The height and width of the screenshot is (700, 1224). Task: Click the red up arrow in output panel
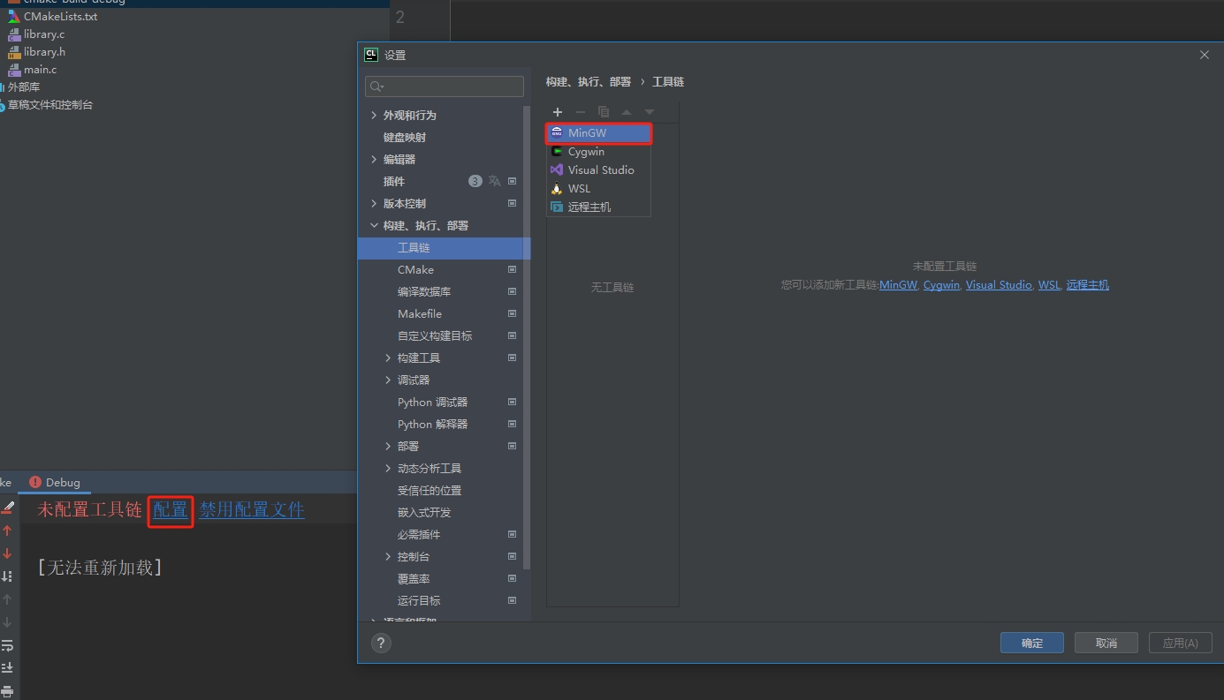[x=7, y=531]
